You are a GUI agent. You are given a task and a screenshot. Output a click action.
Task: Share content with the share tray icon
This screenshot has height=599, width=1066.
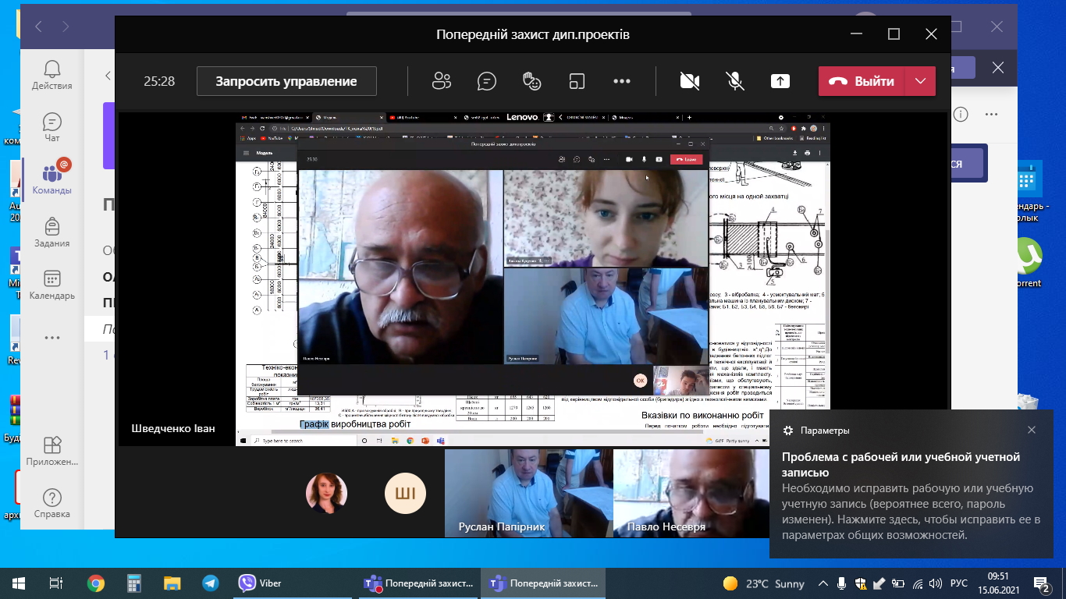click(x=780, y=81)
